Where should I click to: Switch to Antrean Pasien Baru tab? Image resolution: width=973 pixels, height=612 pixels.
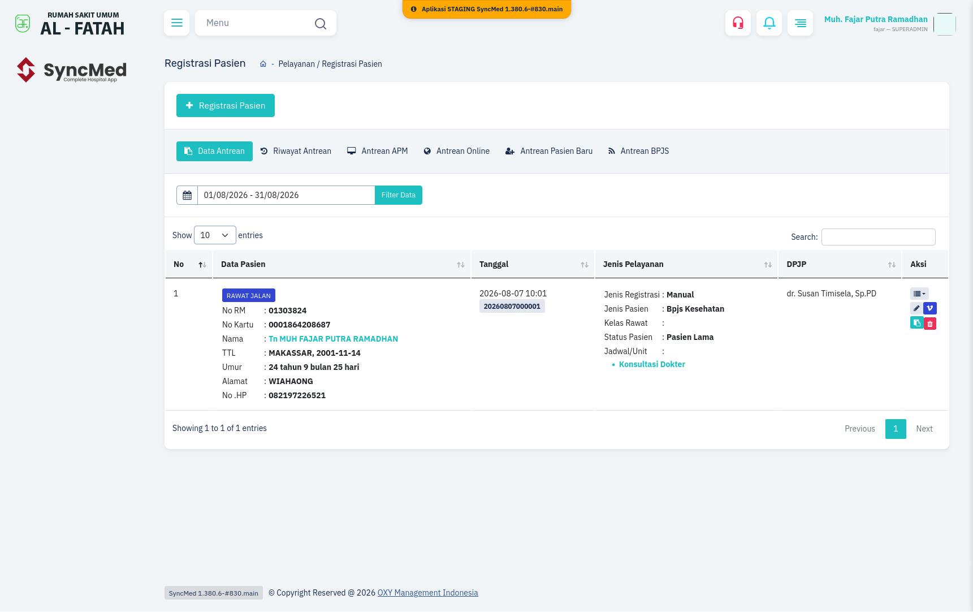(x=549, y=151)
